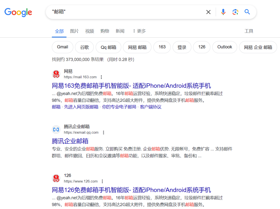This screenshot has height=209, width=280.
Task: Switch to the 购物 tab
Action: pos(105,31)
